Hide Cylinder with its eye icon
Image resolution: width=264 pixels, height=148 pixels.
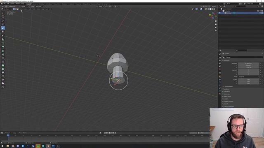point(260,13)
